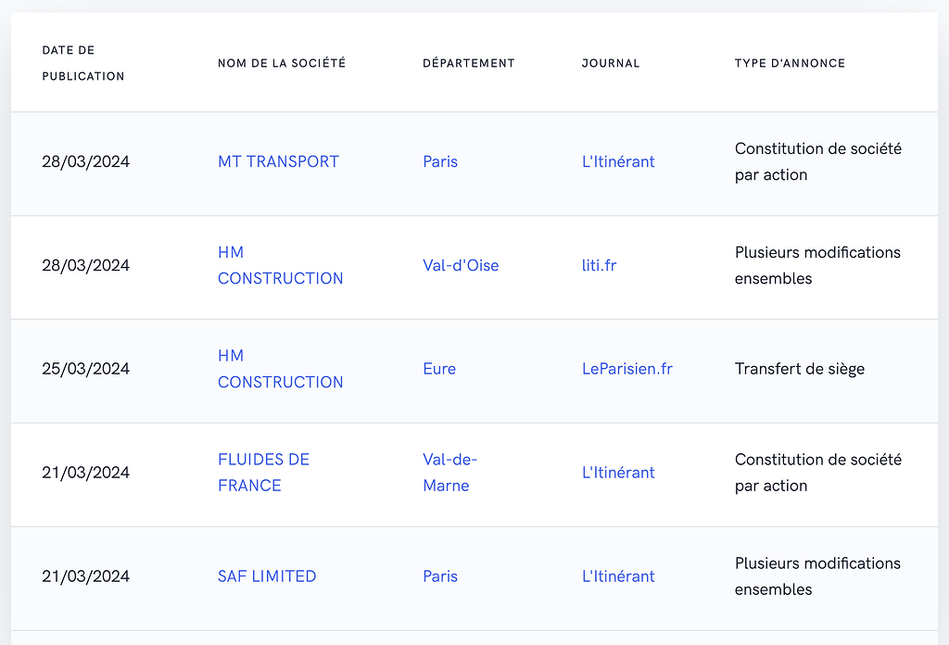This screenshot has width=949, height=645.
Task: Open L'Itinérant journal in FLUIDES DE FRANCE row
Action: 618,473
